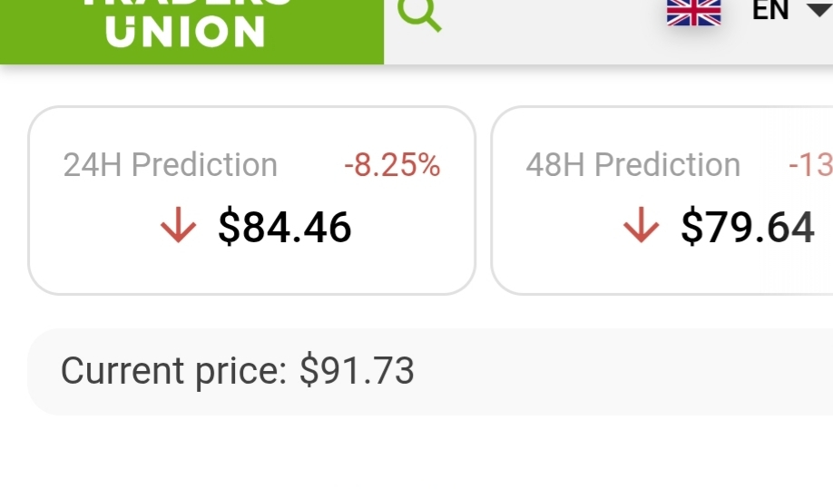
Task: Click the red down arrow beside $84.46
Action: point(178,227)
